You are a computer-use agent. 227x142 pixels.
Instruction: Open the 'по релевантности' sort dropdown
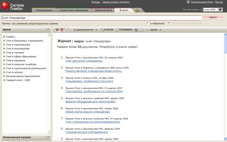(85, 30)
